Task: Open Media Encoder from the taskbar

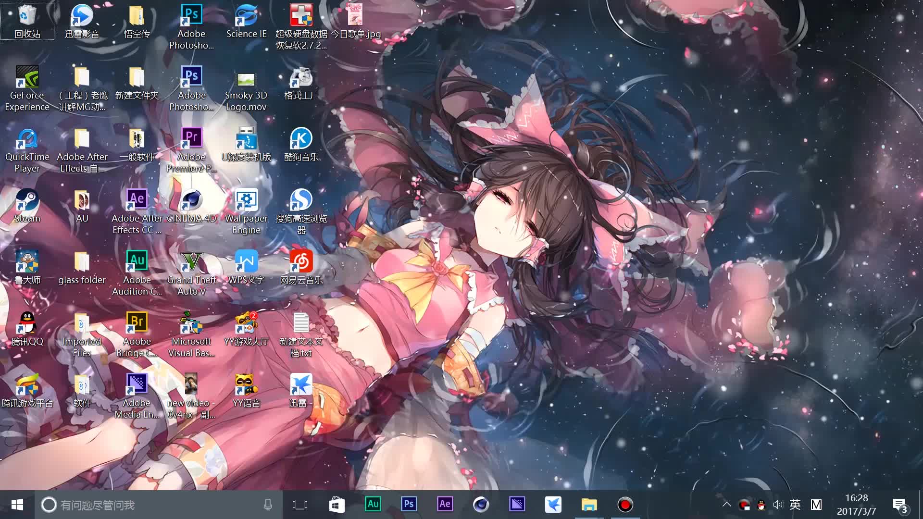Action: (x=517, y=505)
